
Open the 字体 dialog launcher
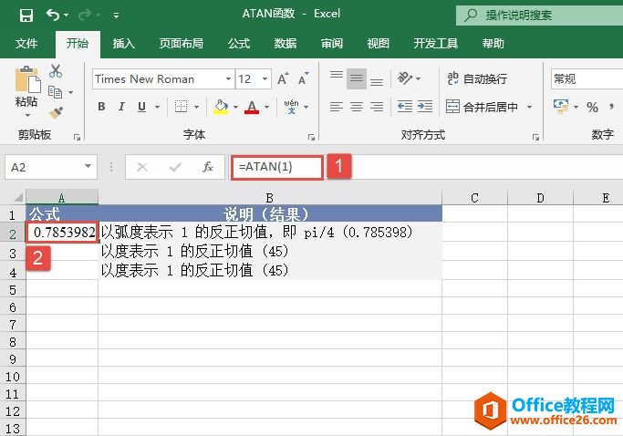tap(311, 138)
